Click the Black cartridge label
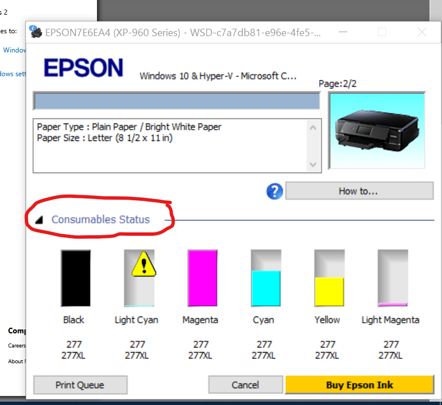 click(73, 320)
